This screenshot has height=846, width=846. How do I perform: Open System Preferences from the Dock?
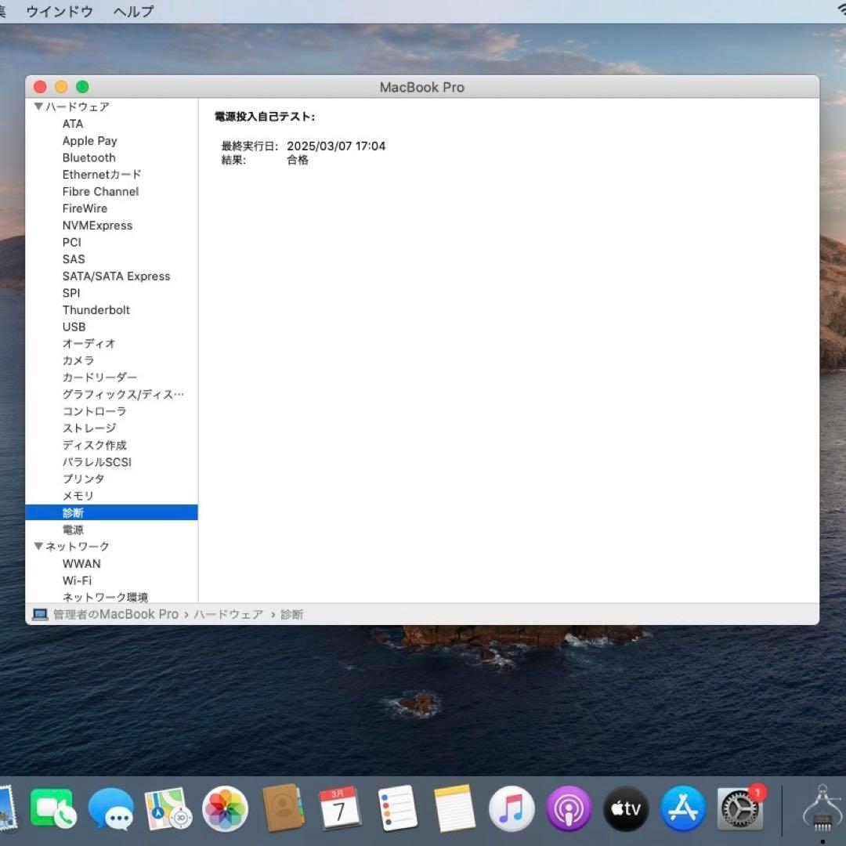click(739, 808)
